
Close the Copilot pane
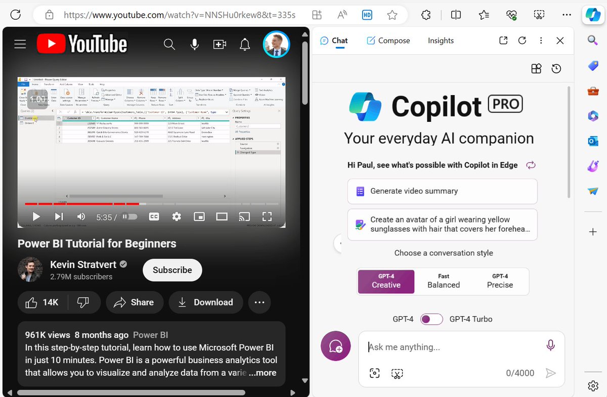[560, 40]
